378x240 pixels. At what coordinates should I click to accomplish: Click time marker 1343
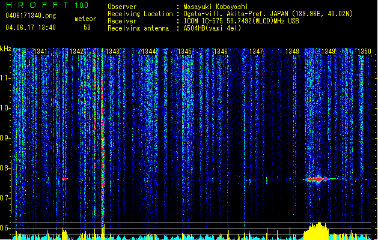coord(112,52)
